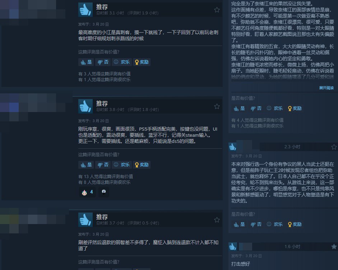Vote 是 on the 2.3 hour review
This screenshot has width=338, height=270.
point(239,224)
